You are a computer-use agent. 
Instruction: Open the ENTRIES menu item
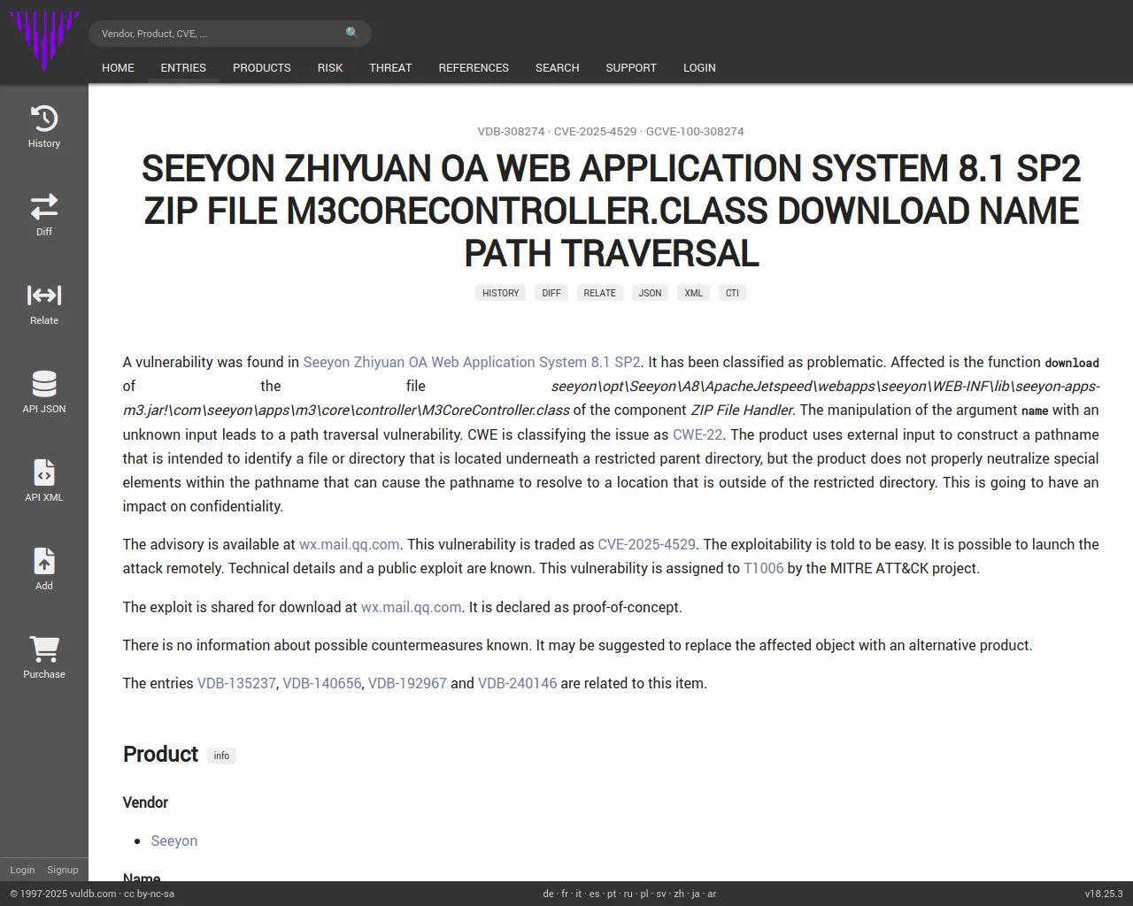click(x=183, y=67)
